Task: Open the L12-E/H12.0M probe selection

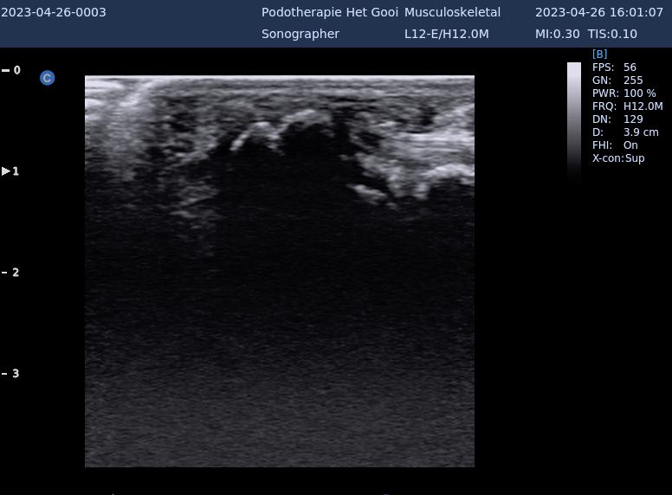Action: (x=446, y=34)
